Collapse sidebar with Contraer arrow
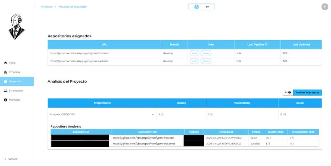 (5, 159)
